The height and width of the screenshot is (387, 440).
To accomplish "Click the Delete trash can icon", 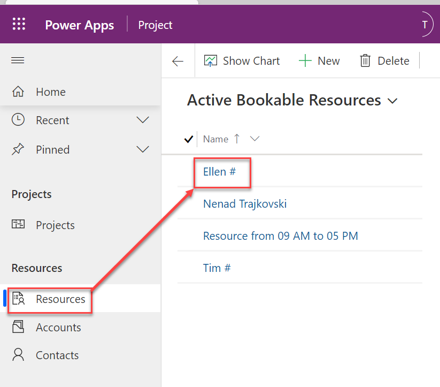I will pos(365,61).
